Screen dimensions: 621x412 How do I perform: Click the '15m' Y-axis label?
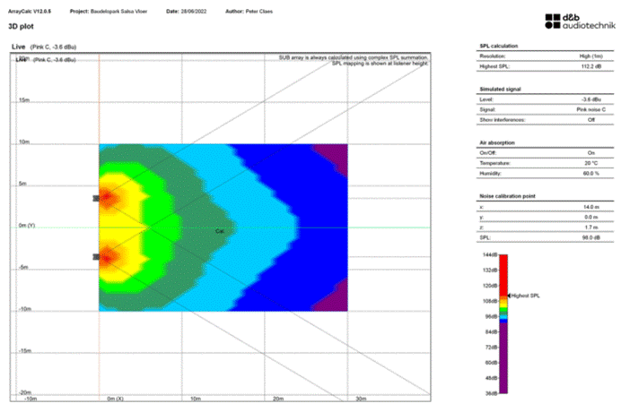pos(24,100)
